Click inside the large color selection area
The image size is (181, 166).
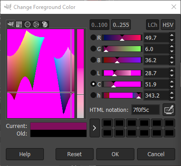pyautogui.click(x=41, y=73)
